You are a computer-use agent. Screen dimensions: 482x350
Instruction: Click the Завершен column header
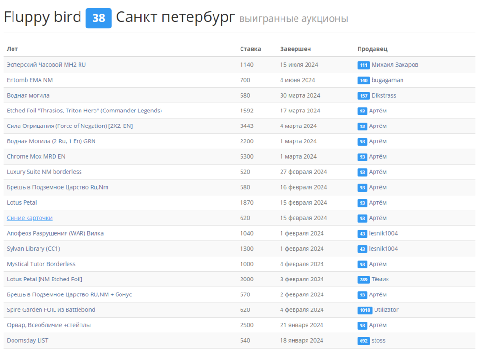pyautogui.click(x=295, y=49)
